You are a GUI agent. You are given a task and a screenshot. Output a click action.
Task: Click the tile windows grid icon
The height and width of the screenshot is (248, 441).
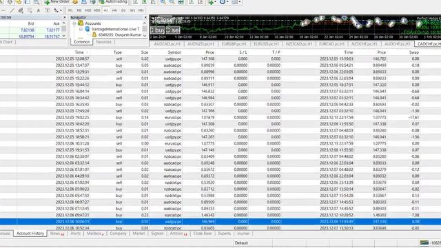point(181,1)
